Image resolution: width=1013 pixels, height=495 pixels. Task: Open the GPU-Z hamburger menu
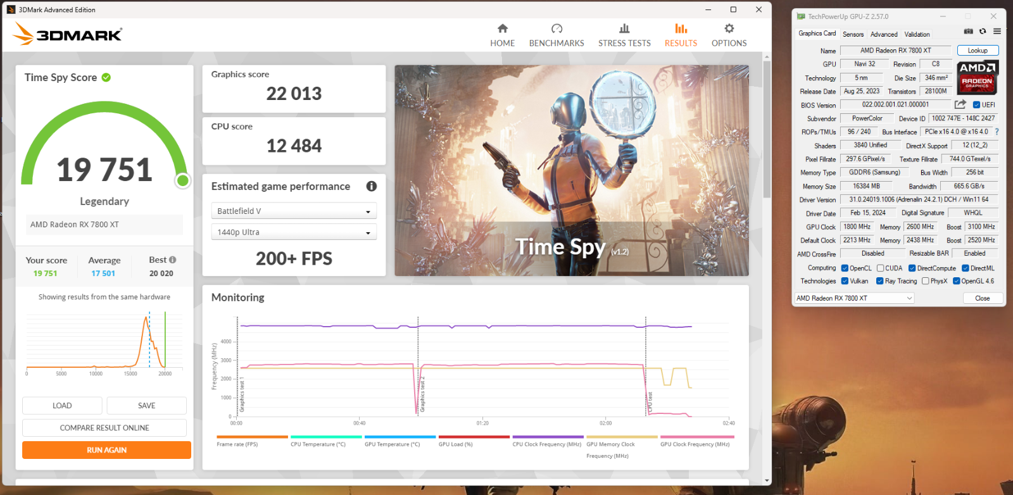(997, 31)
